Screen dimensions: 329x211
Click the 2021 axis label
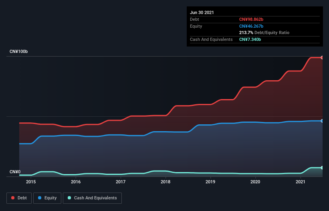[300, 182]
